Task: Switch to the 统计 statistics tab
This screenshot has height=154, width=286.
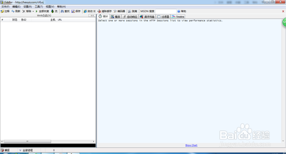Action: [103, 16]
